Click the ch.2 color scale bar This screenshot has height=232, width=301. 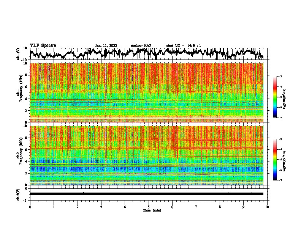pos(275,160)
